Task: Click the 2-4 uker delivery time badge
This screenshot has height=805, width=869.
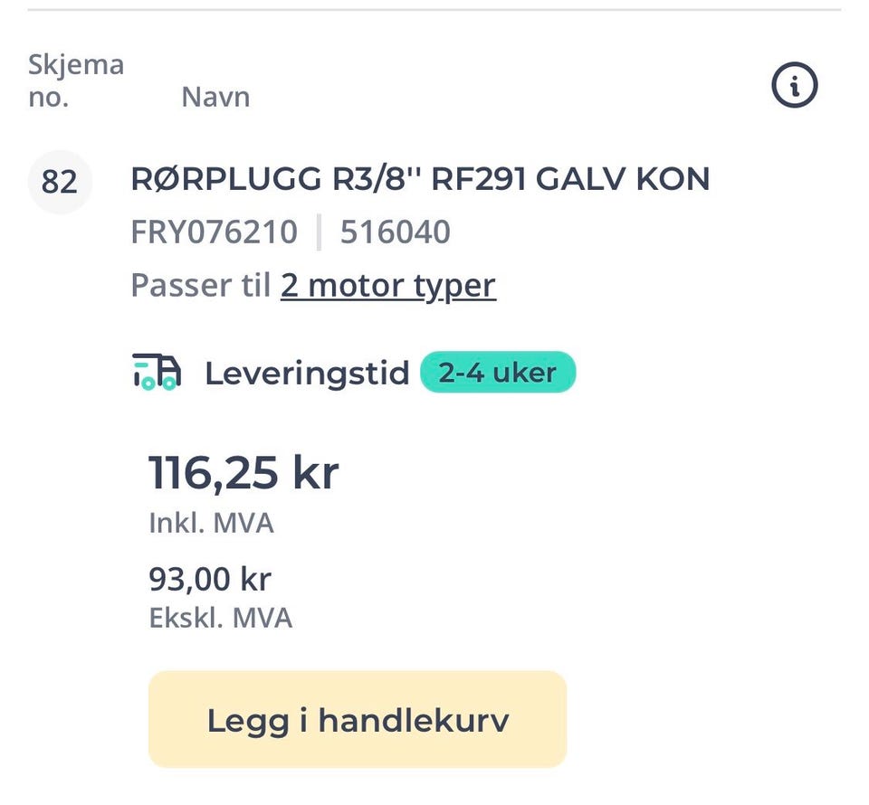Action: tap(497, 372)
